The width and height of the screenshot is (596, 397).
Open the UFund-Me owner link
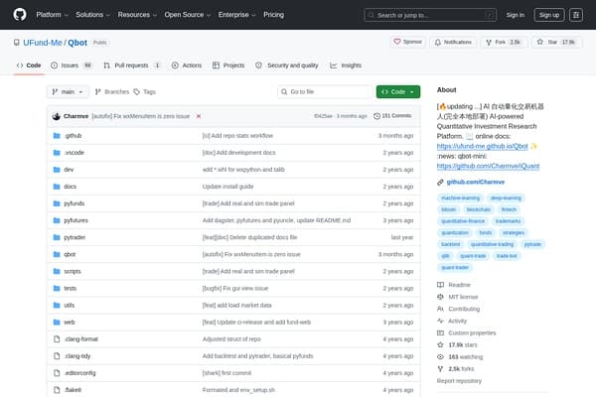[43, 43]
